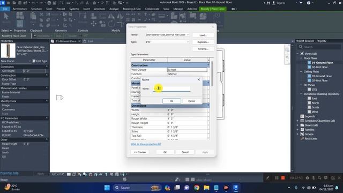Click OK in the Name dialog
The height and width of the screenshot is (193, 343).
pyautogui.click(x=171, y=101)
